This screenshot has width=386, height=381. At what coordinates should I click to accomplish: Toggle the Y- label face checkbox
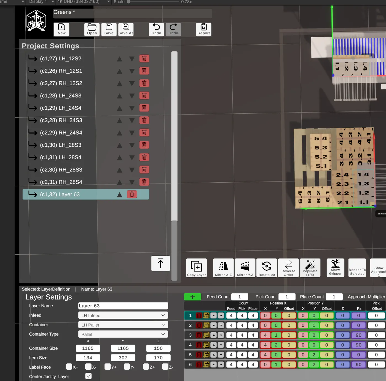point(127,367)
